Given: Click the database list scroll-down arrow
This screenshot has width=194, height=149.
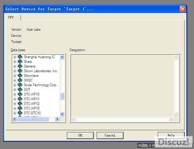Looking at the screenshot, I should tap(62, 114).
